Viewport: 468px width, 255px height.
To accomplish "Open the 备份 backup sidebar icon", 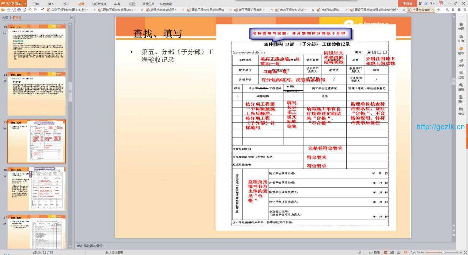I will [x=461, y=111].
